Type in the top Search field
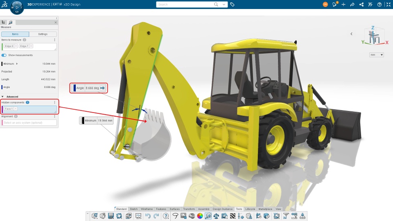393x221 pixels. (x=185, y=4)
